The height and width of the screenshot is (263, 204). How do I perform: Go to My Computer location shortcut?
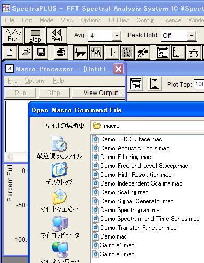pyautogui.click(x=59, y=227)
